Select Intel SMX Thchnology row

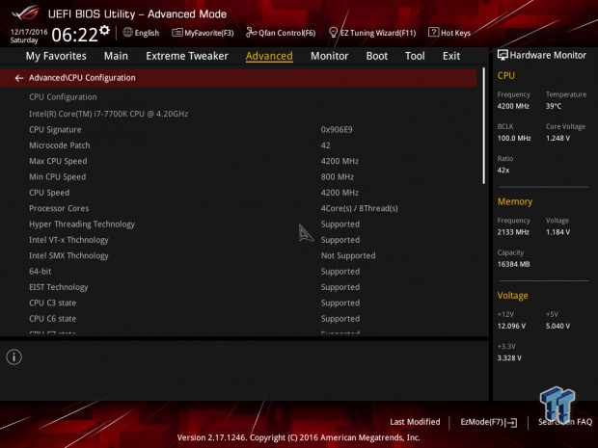(68, 255)
